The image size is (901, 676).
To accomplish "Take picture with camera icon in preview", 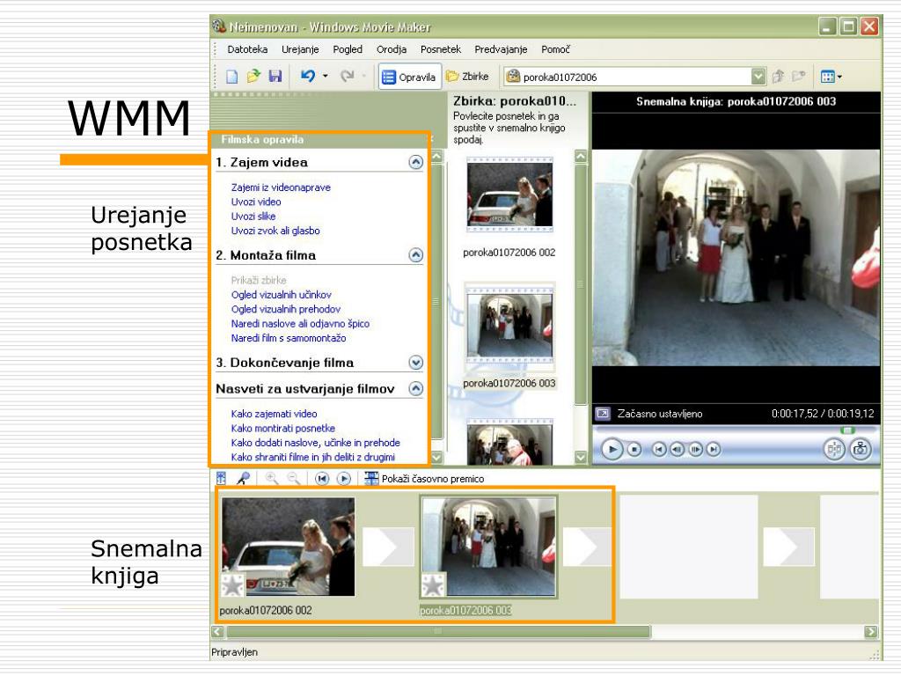I will 861,449.
